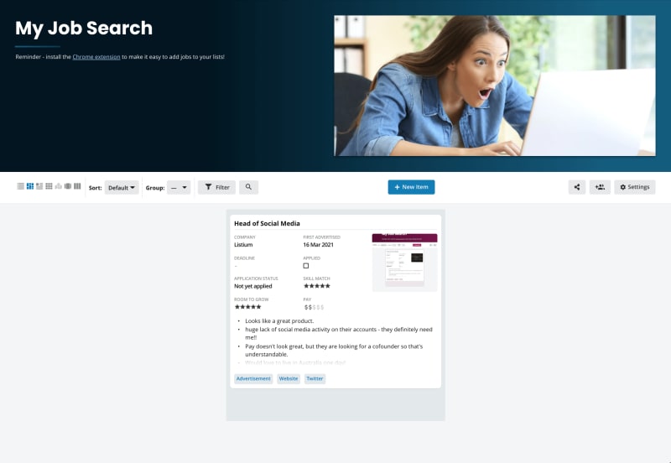This screenshot has width=671, height=463.
Task: Switch to the table grid view icon
Action: click(x=49, y=186)
